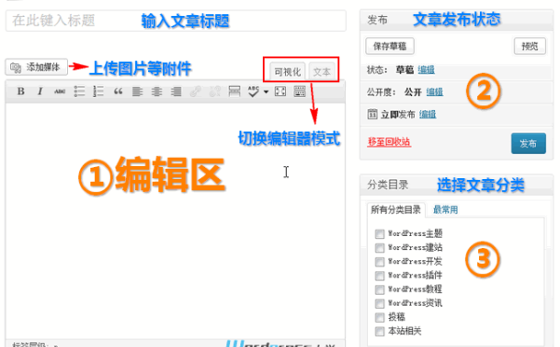Click the 分类目录 panel header
The image size is (560, 347).
457,185
